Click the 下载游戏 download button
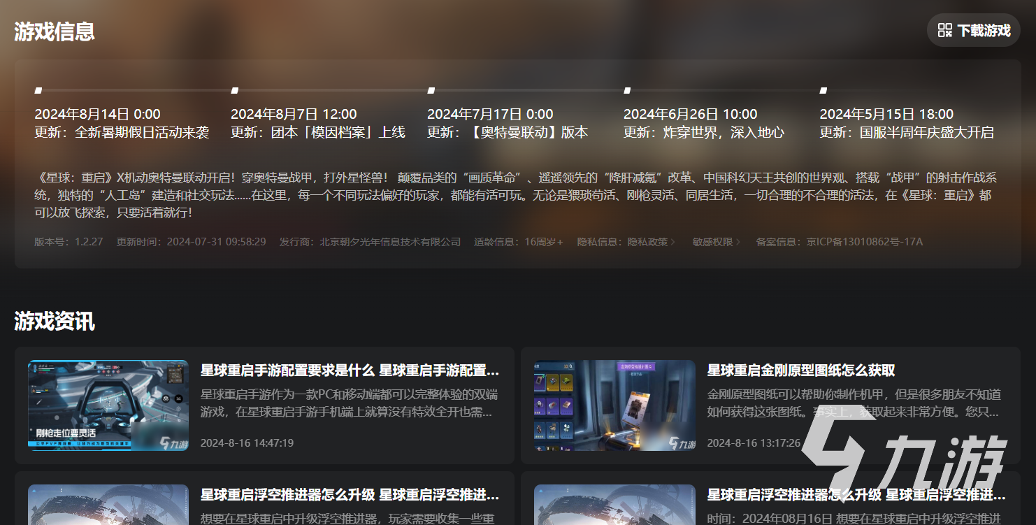The width and height of the screenshot is (1036, 525). [973, 31]
